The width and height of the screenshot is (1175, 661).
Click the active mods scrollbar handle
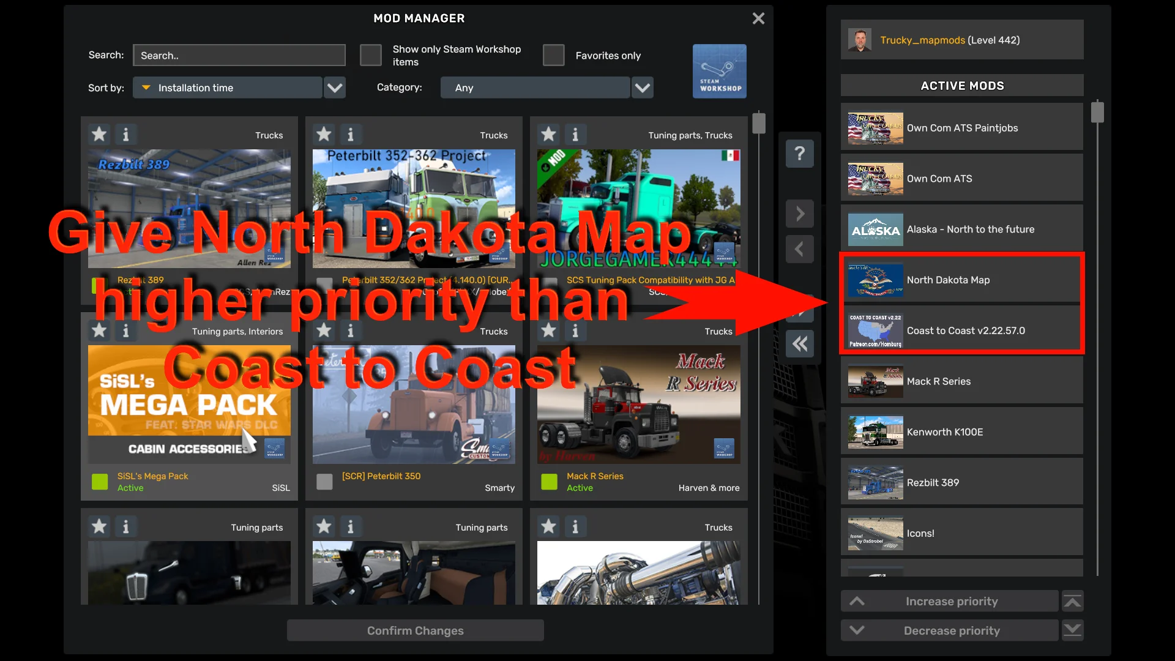(1097, 112)
